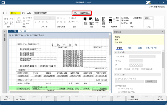Image resolution: width=167 pixels, height=105 pixels.
Task: Open the 図形 settings tab
Action: click(x=130, y=48)
